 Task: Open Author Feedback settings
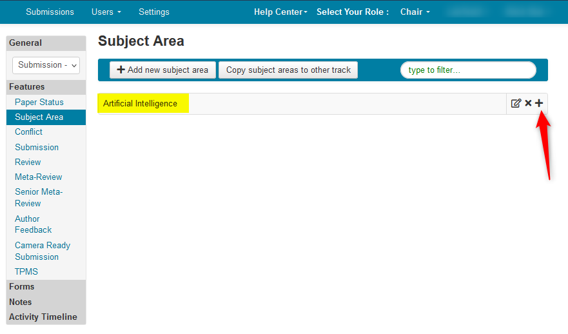tap(34, 224)
